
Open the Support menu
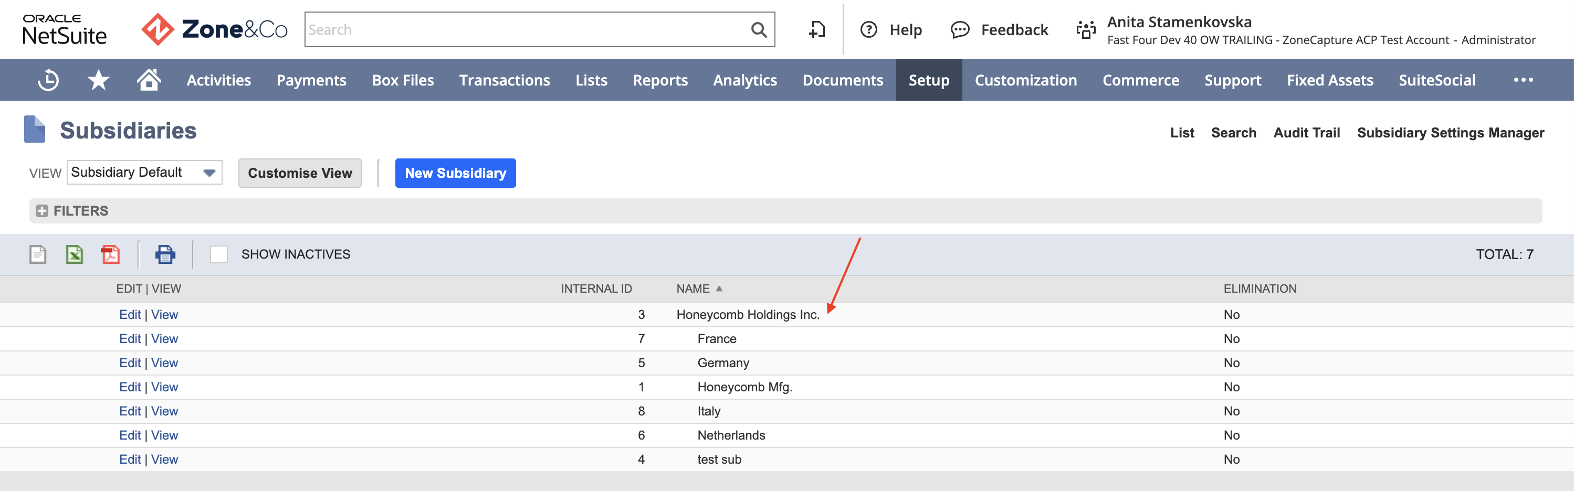pos(1233,80)
